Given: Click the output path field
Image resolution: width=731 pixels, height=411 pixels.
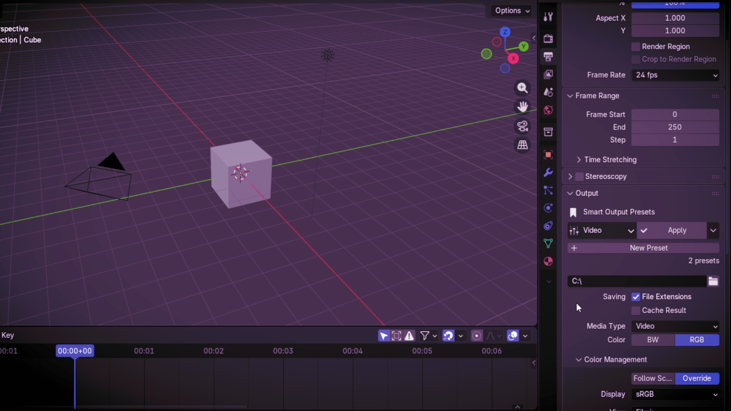Looking at the screenshot, I should pos(637,281).
